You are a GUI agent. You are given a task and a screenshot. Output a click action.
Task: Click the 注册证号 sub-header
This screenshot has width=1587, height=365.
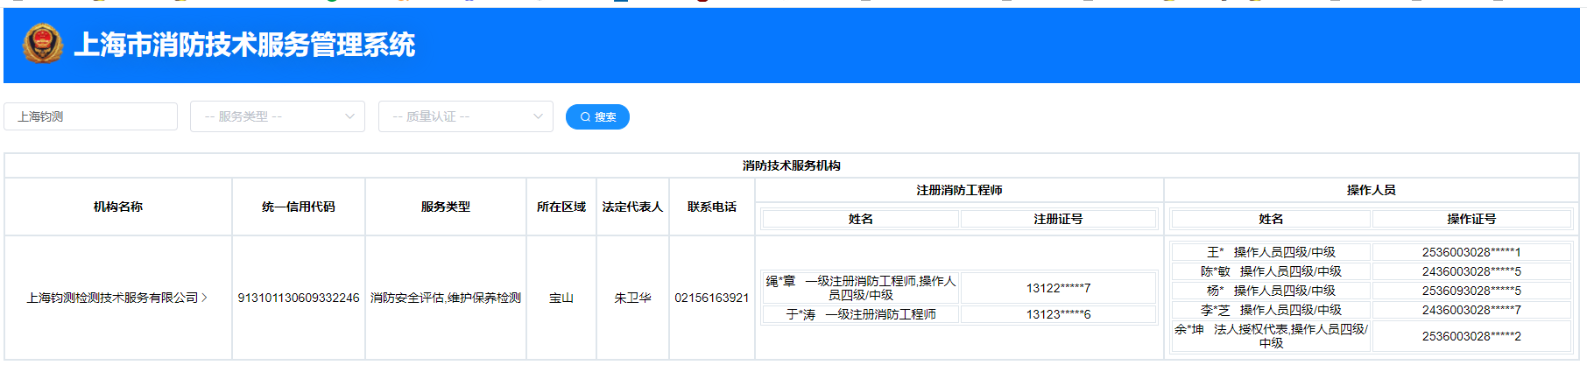tap(1058, 219)
